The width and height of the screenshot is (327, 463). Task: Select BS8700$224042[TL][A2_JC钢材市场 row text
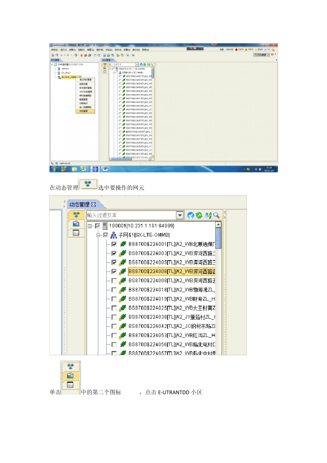[172, 326]
